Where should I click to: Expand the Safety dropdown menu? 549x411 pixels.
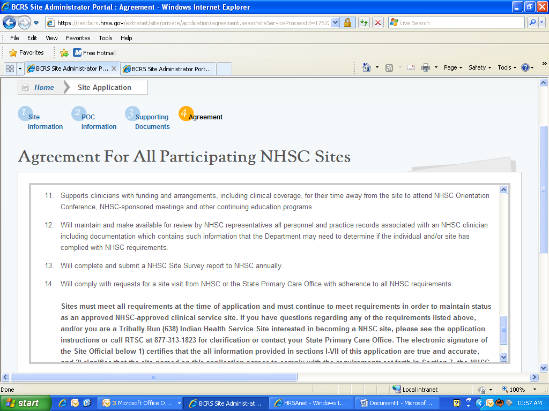click(479, 67)
